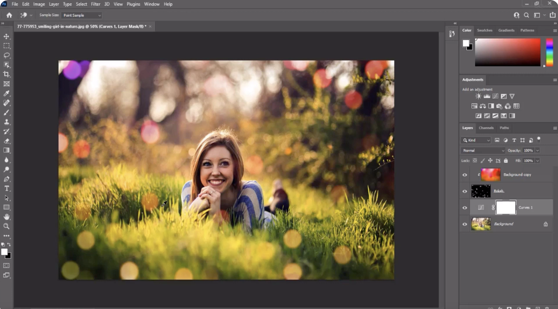558x309 pixels.
Task: Select the Crop tool
Action: click(7, 74)
